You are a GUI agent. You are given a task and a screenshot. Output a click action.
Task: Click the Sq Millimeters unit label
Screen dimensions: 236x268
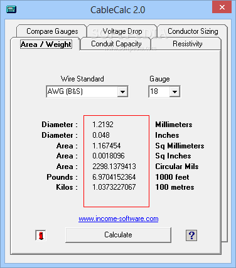[x=180, y=146]
